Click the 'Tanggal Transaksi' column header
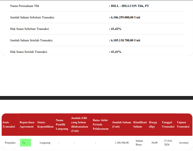This screenshot has width=193, height=151. pos(168,125)
